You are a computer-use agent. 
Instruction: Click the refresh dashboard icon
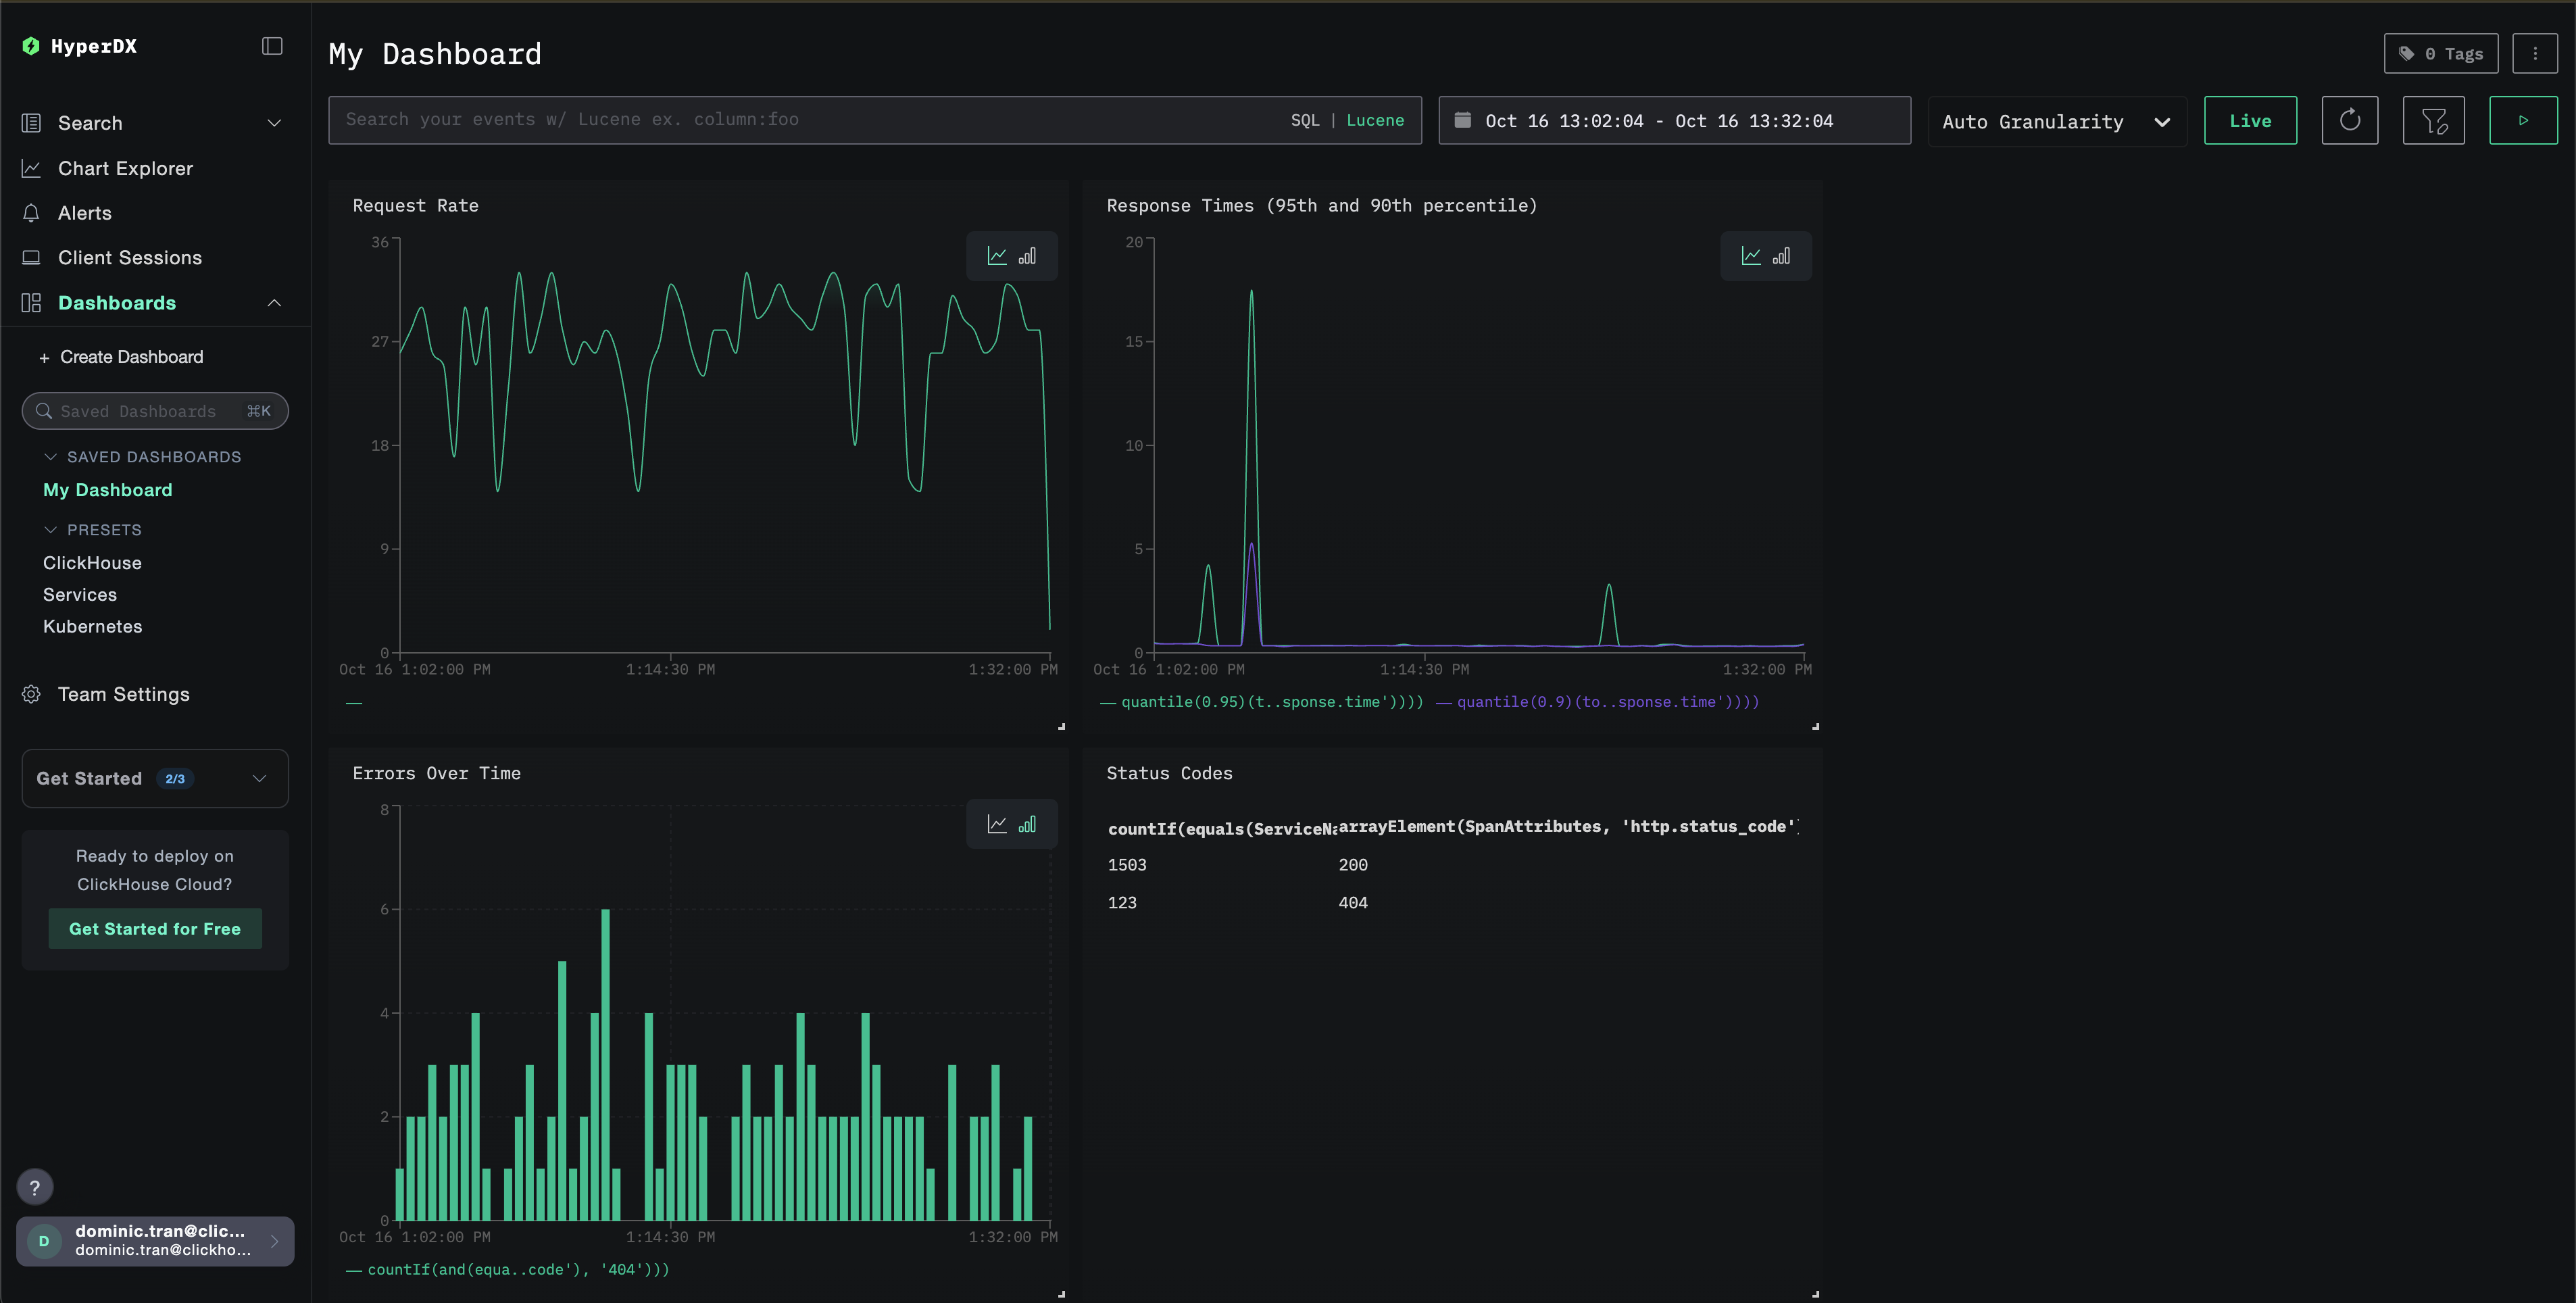click(x=2349, y=121)
